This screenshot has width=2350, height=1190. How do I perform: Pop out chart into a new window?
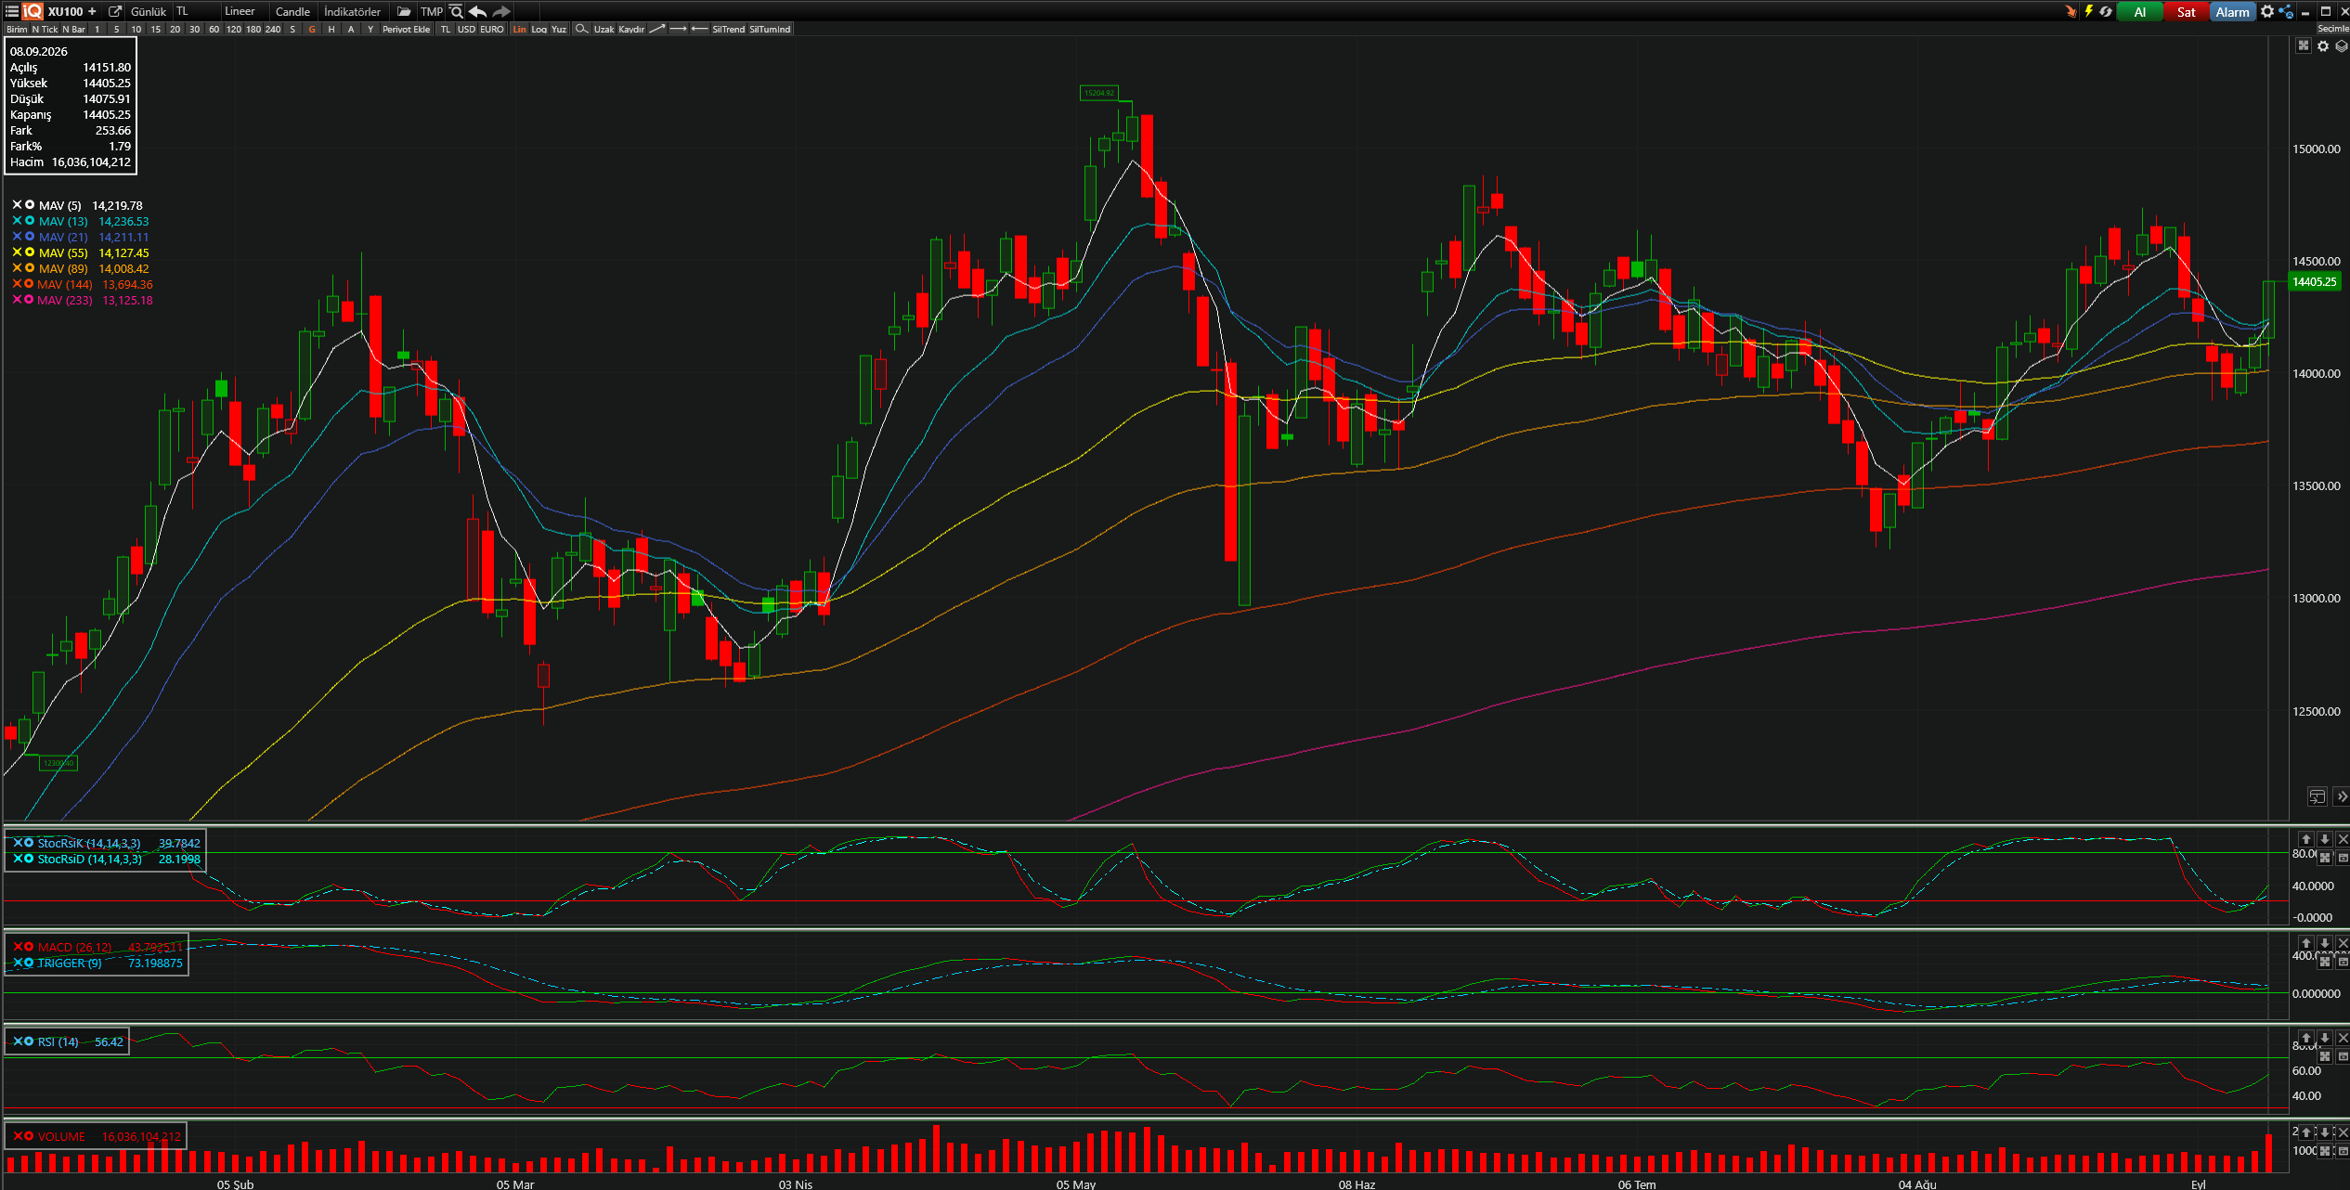point(115,11)
